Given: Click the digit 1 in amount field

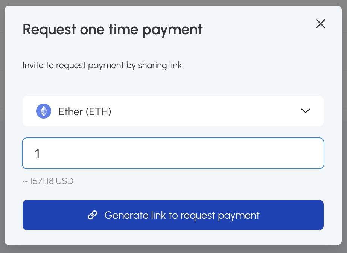Looking at the screenshot, I should click(x=37, y=154).
